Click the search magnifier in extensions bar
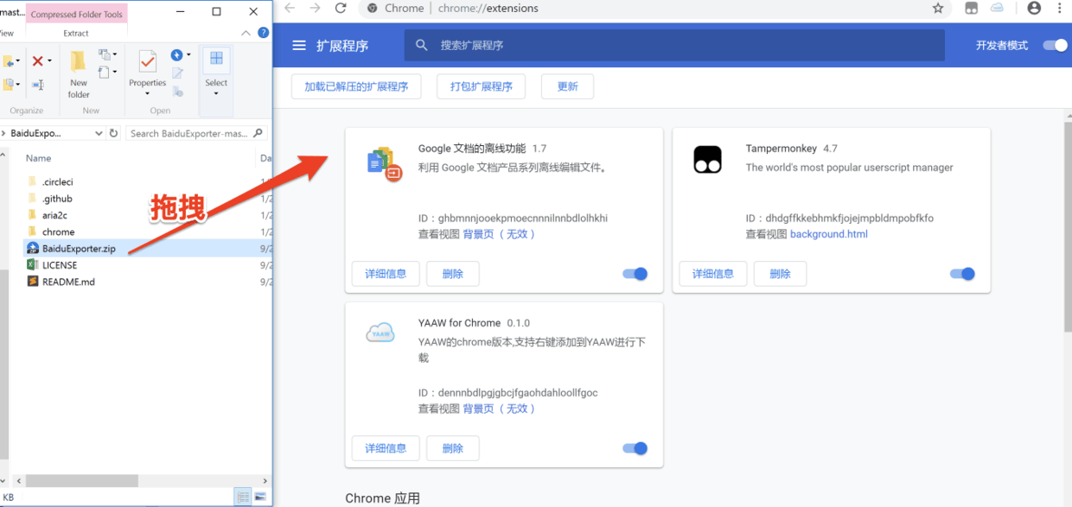This screenshot has height=507, width=1072. [422, 45]
